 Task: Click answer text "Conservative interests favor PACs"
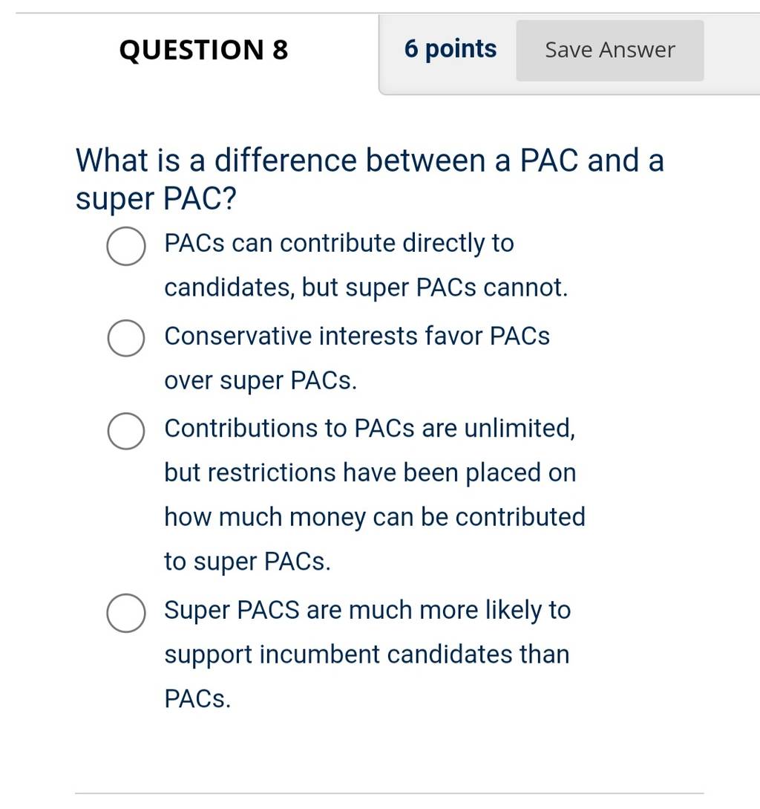pyautogui.click(x=357, y=336)
